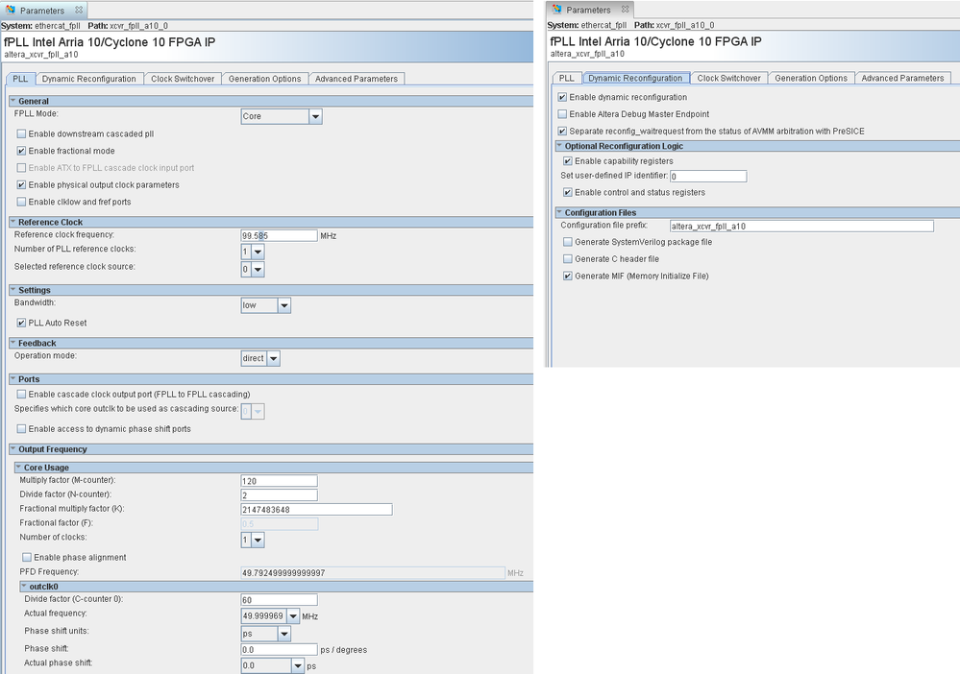Toggle Separate reconfig_waitrequest checkbox
This screenshot has width=960, height=674.
562,132
